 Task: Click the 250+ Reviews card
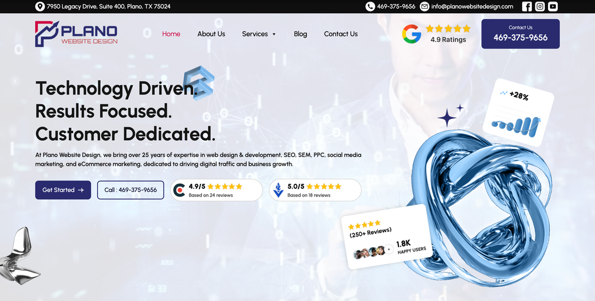[x=387, y=237]
